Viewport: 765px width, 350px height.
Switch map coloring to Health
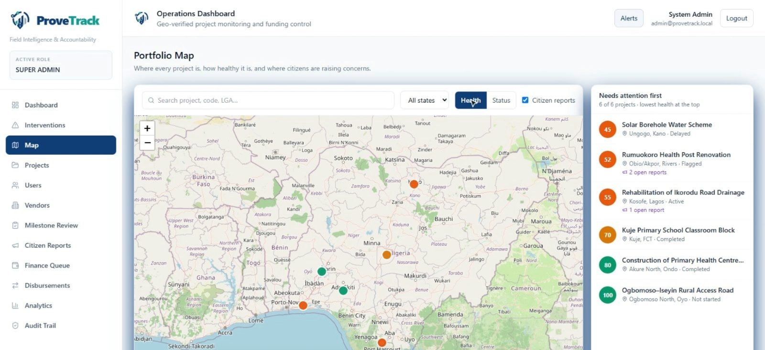[x=471, y=100]
